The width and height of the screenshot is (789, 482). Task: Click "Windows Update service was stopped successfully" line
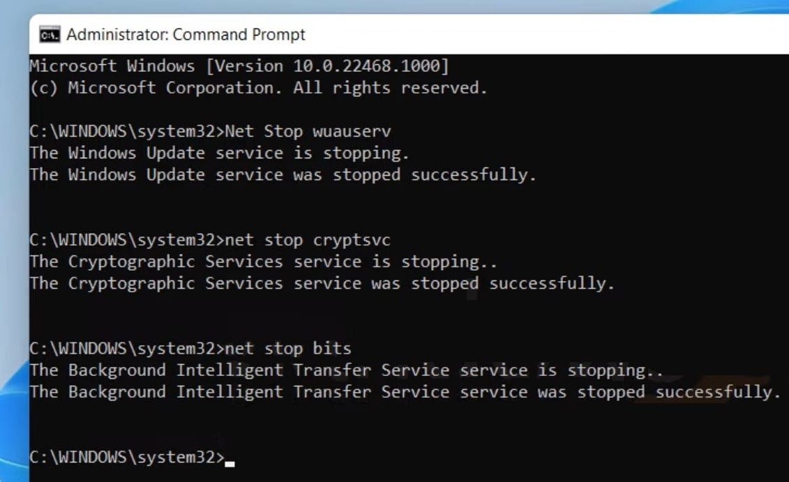(283, 174)
